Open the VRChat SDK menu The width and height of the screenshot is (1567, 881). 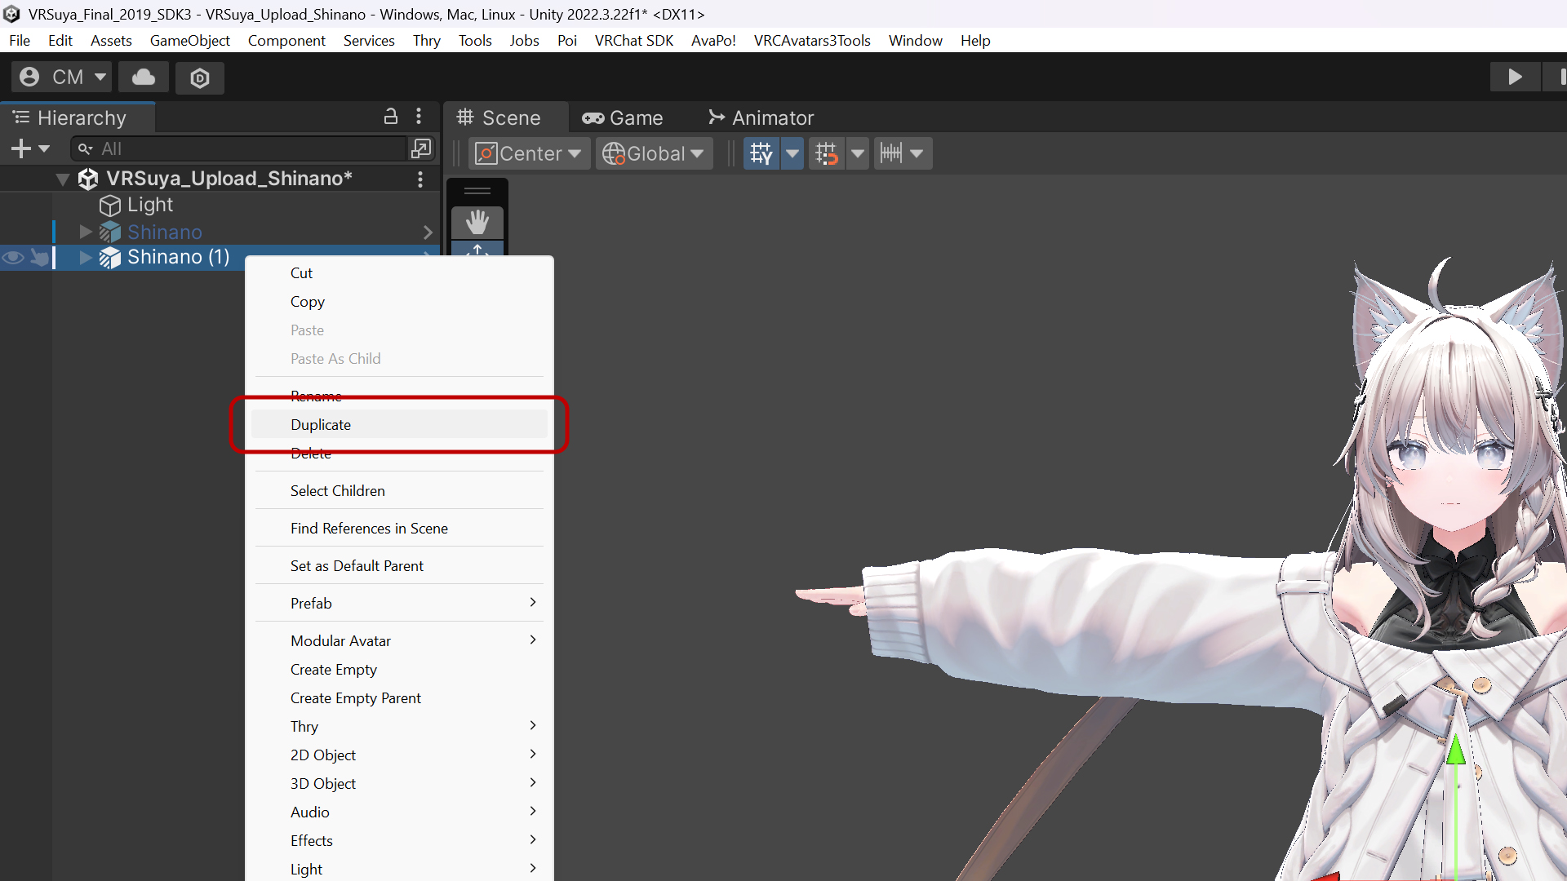(x=634, y=41)
